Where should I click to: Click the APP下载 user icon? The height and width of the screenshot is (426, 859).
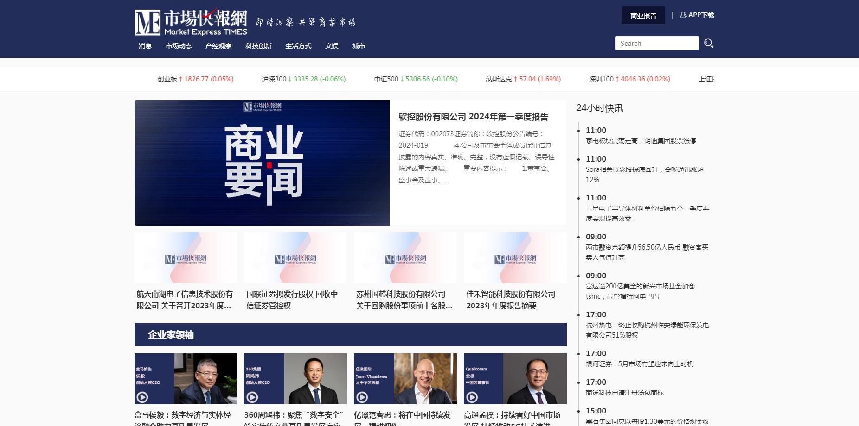click(683, 15)
